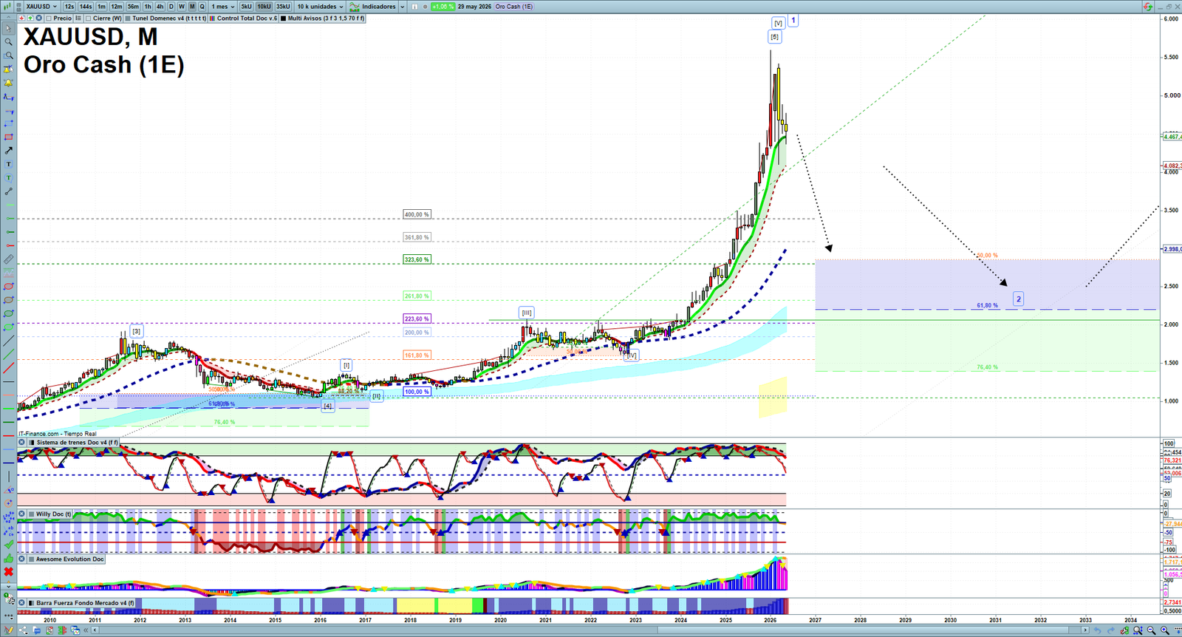
Task: Toggle Tunel Domenec v4 indicator box
Action: point(128,18)
